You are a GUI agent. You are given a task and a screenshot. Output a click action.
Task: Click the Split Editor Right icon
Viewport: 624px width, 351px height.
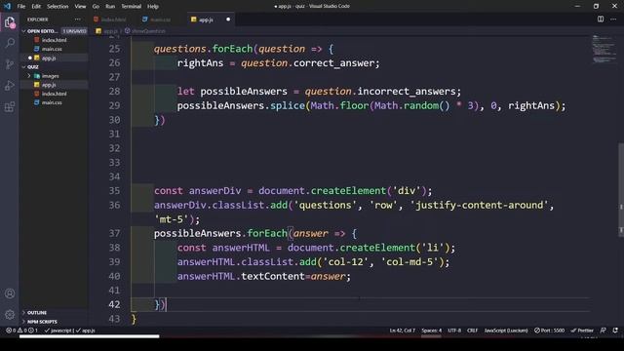click(601, 19)
